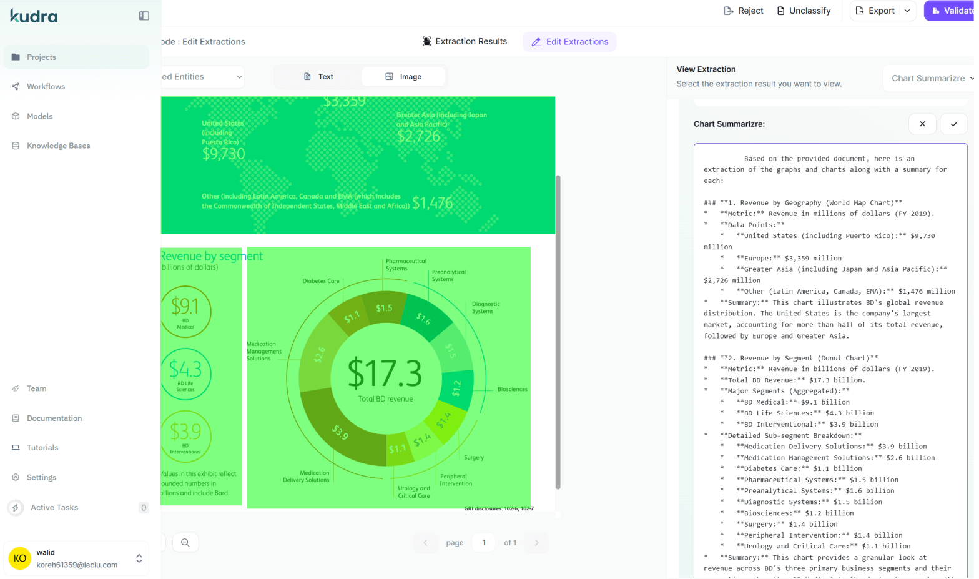
Task: Click the Active Tasks count badge 0
Action: [x=144, y=508]
